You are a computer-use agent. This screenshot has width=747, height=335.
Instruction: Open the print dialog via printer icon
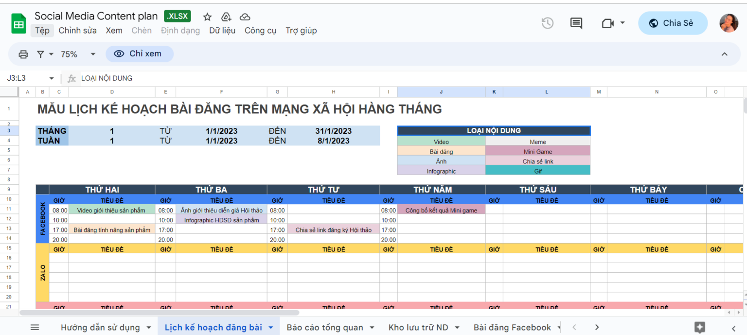[x=23, y=54]
